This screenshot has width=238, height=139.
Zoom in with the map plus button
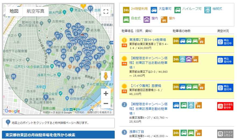106,94
